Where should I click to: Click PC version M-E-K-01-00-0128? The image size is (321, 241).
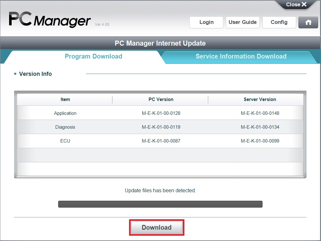161,113
